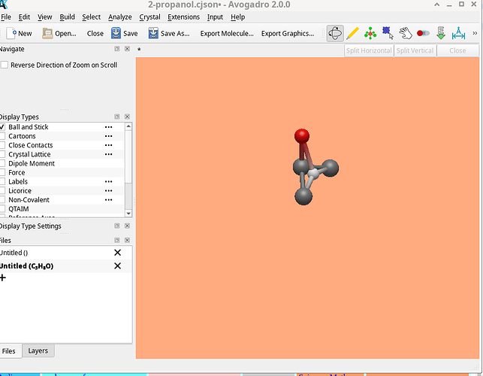Select the Draw pencil tool
483x376 pixels.
pos(353,33)
